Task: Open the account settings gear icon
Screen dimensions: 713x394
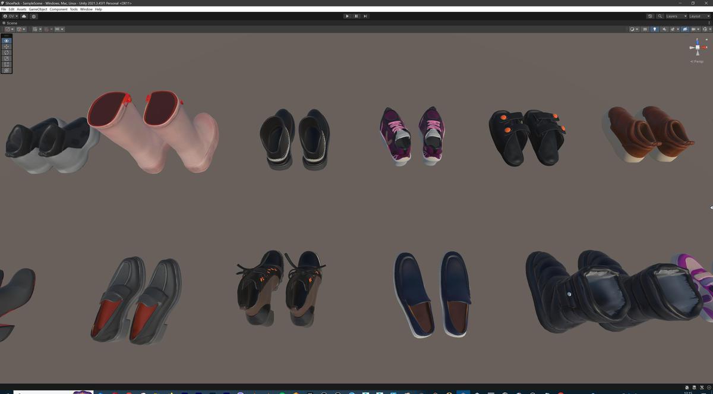Action: [34, 16]
